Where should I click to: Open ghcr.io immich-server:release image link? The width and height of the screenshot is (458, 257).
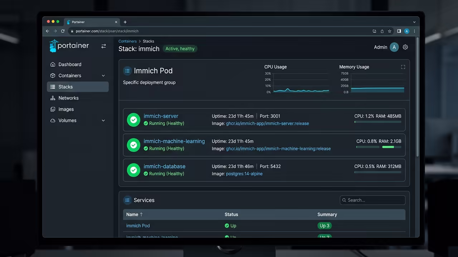(267, 124)
